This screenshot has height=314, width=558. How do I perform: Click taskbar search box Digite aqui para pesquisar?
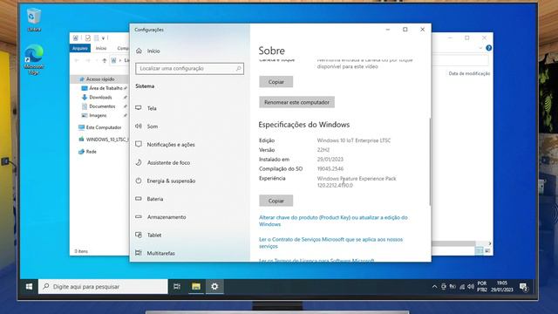[103, 287]
